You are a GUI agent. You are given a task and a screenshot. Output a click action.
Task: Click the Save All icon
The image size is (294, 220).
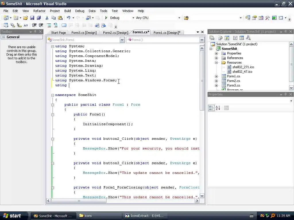click(x=39, y=18)
